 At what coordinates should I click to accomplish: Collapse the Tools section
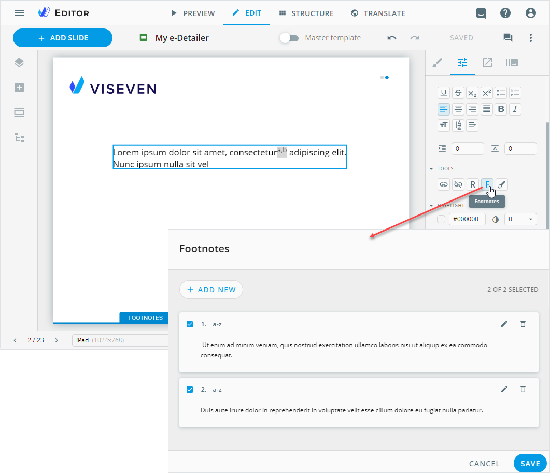pyautogui.click(x=431, y=169)
